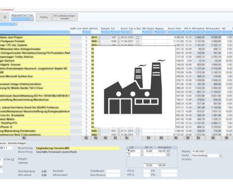Click sort icon below BelegNr column
The width and height of the screenshot is (233, 188).
(105, 138)
